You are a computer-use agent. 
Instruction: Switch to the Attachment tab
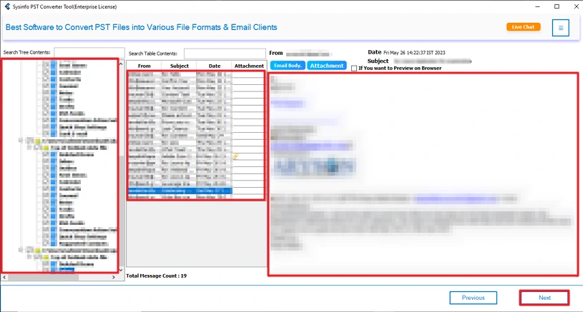pos(327,66)
